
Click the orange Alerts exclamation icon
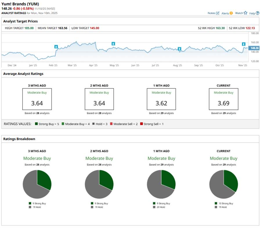pos(231,13)
